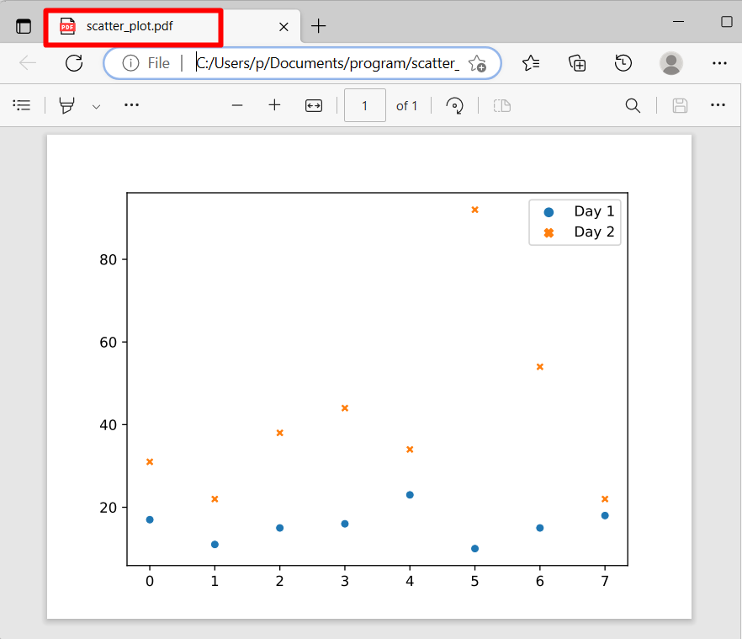Toggle Collections sidebar
This screenshot has width=742, height=639.
point(577,63)
